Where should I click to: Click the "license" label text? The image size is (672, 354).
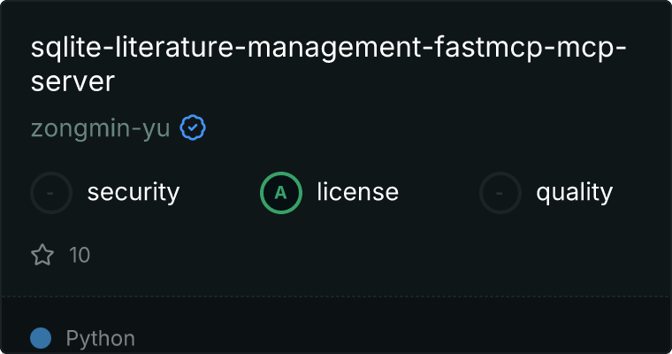click(357, 192)
